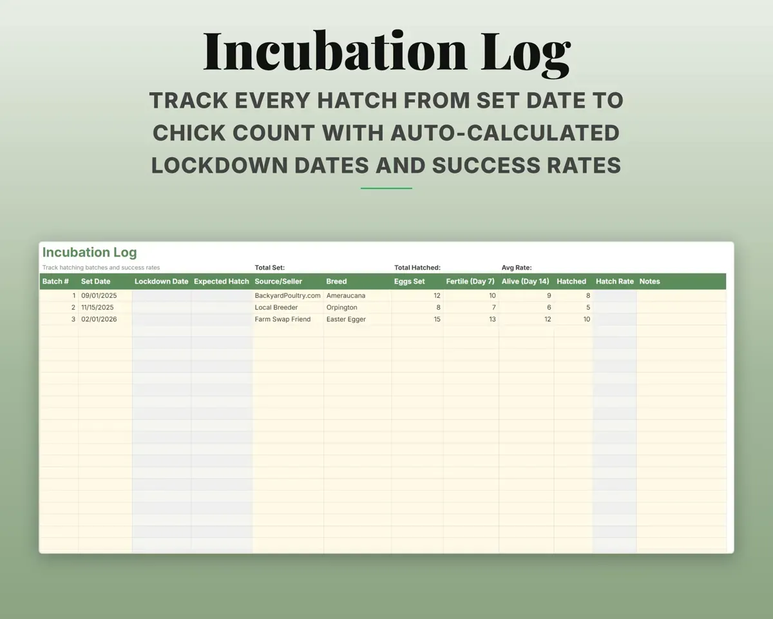The width and height of the screenshot is (773, 619).
Task: Select the 'Ameraucana' breed cell
Action: 358,295
